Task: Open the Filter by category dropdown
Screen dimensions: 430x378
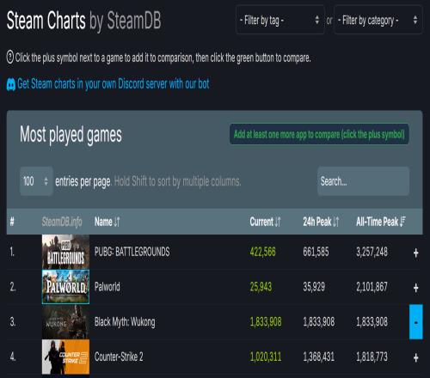Action: (x=378, y=20)
